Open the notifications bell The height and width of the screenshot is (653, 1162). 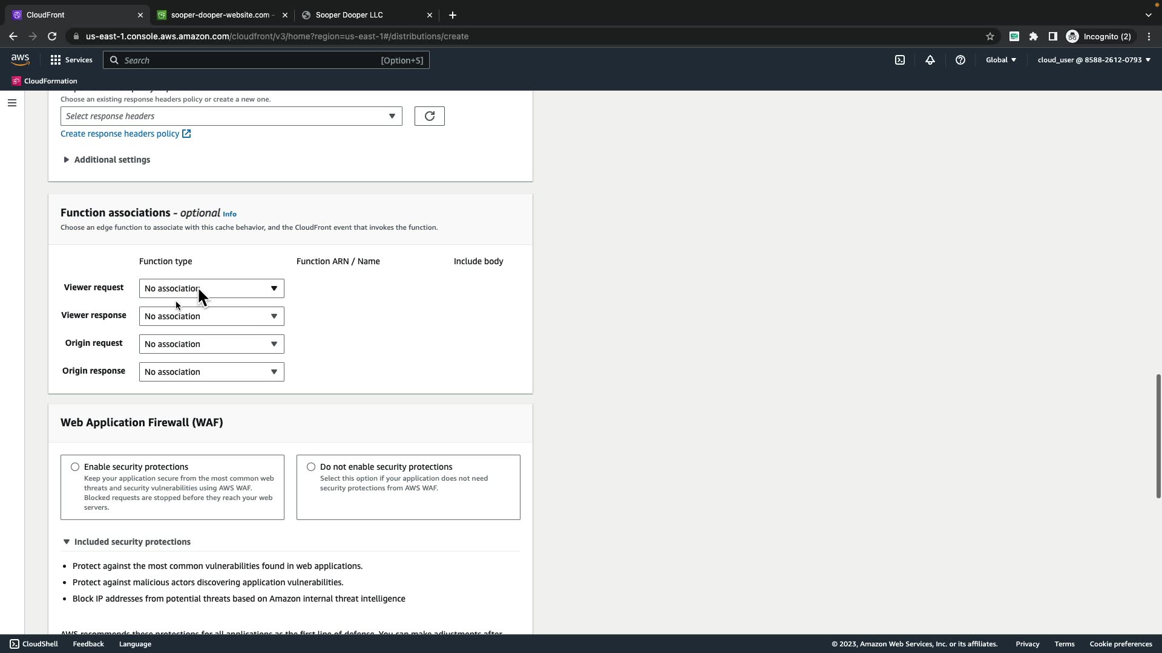(x=930, y=60)
